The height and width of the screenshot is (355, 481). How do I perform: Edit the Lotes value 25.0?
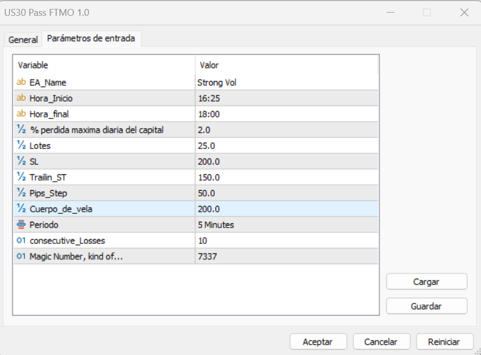286,146
